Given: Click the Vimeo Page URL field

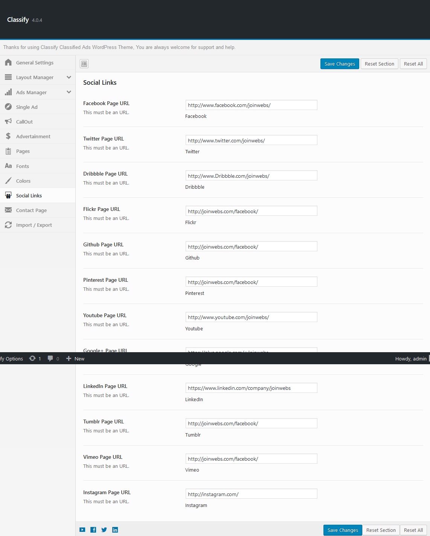Looking at the screenshot, I should click(x=251, y=459).
